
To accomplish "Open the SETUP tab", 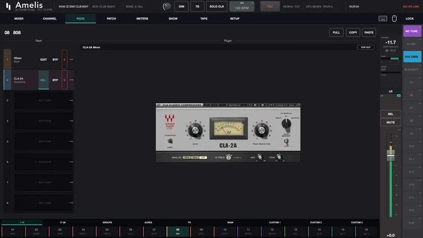I will (x=235, y=19).
